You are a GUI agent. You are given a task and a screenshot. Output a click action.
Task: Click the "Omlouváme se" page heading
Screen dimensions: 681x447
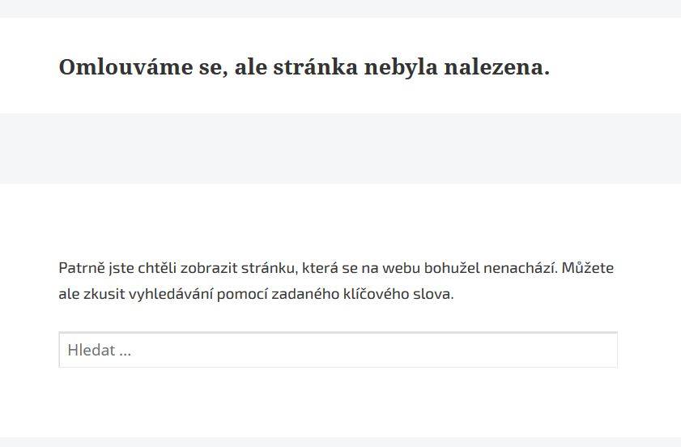(304, 67)
